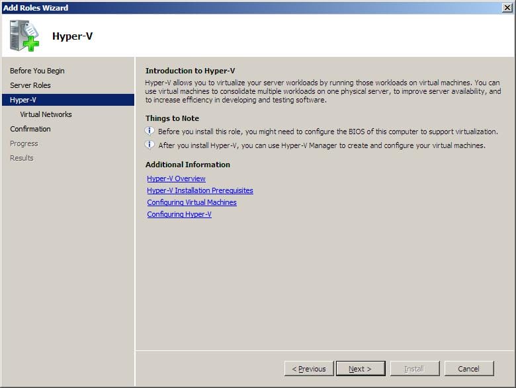This screenshot has height=388, width=516.
Task: Click the info icon beside the BIOS note
Action: pyautogui.click(x=150, y=131)
